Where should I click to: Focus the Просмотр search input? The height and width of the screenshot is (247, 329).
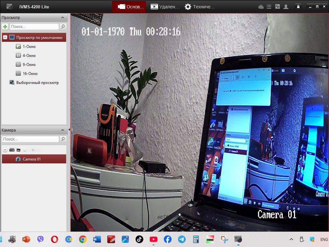coord(34,26)
